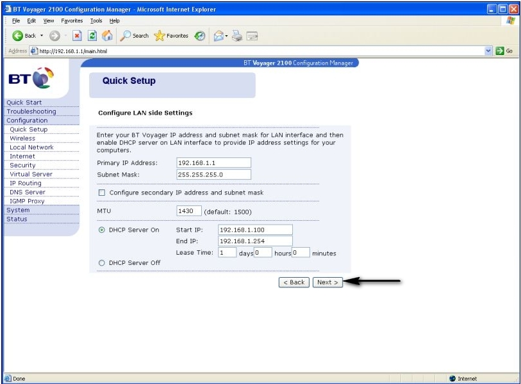Open the Search toolbar button
This screenshot has width=521, height=384.
click(x=134, y=35)
